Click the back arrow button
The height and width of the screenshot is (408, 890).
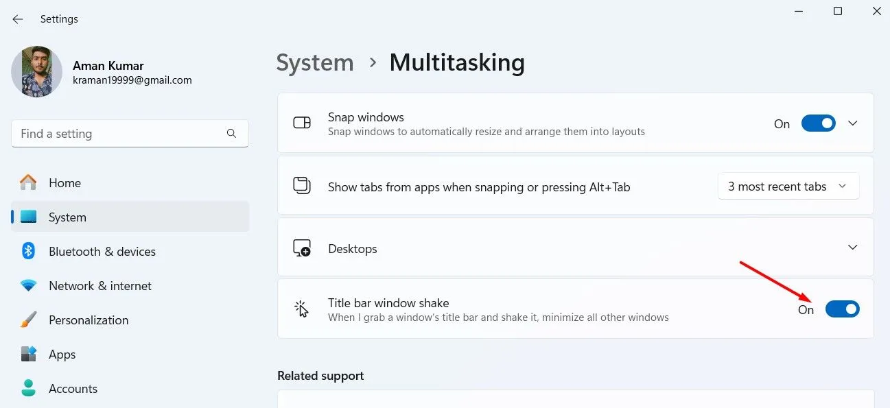click(x=17, y=19)
